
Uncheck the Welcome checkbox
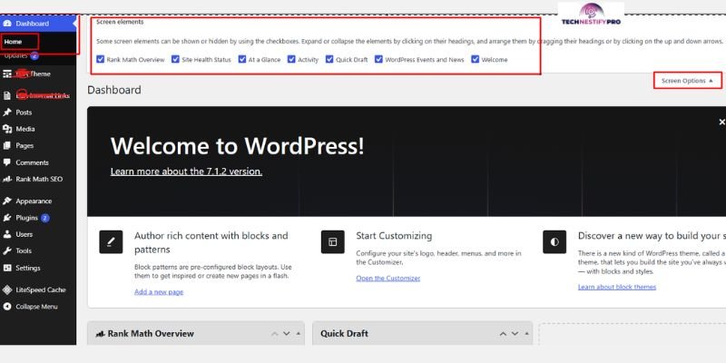(475, 59)
